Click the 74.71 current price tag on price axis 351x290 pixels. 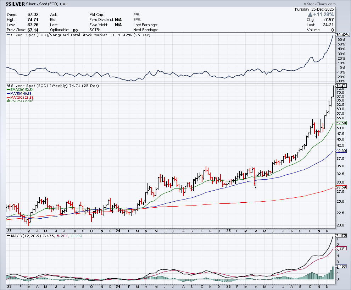(x=341, y=86)
